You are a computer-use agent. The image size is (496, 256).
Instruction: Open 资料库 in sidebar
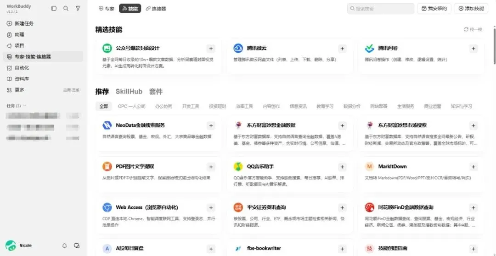(x=43, y=79)
